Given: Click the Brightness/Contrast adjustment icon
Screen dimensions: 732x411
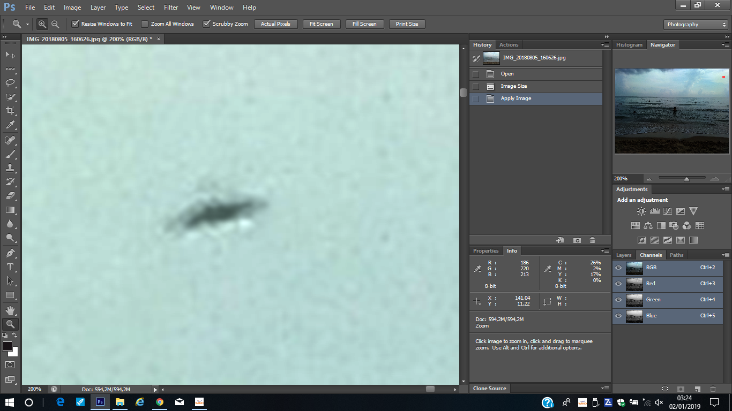Looking at the screenshot, I should click(641, 211).
